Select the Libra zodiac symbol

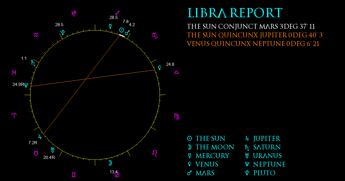click(177, 72)
